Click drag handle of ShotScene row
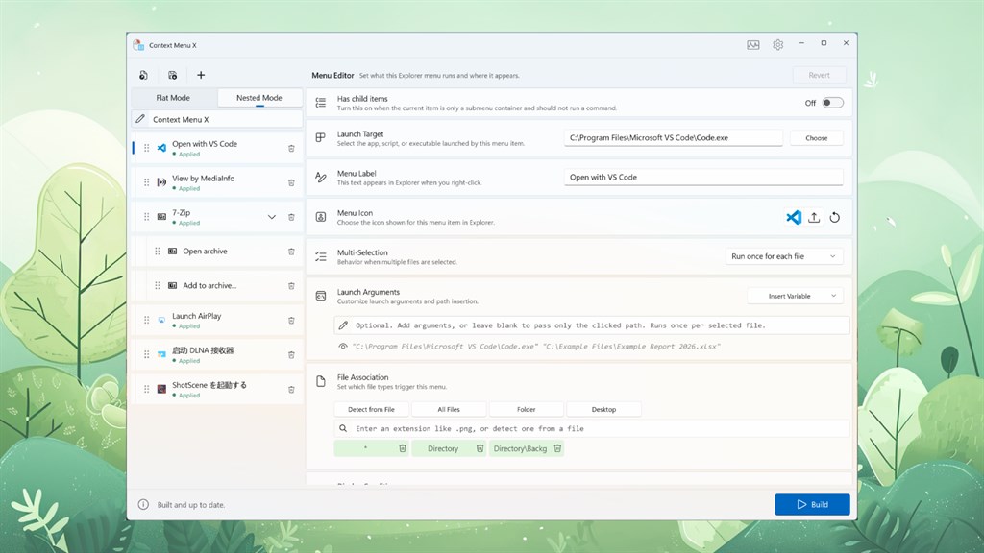This screenshot has height=553, width=984. (146, 390)
